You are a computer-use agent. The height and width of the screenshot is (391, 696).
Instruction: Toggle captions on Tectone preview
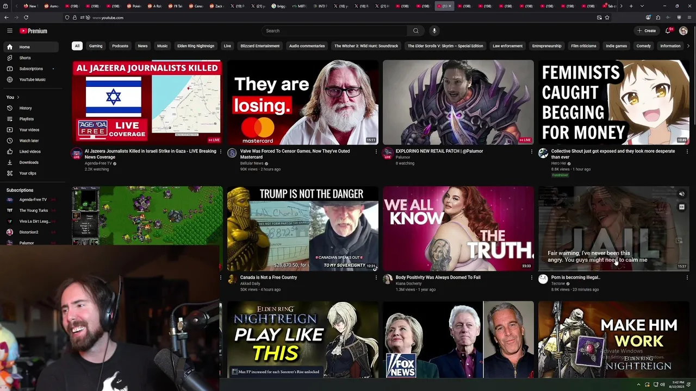(x=681, y=207)
